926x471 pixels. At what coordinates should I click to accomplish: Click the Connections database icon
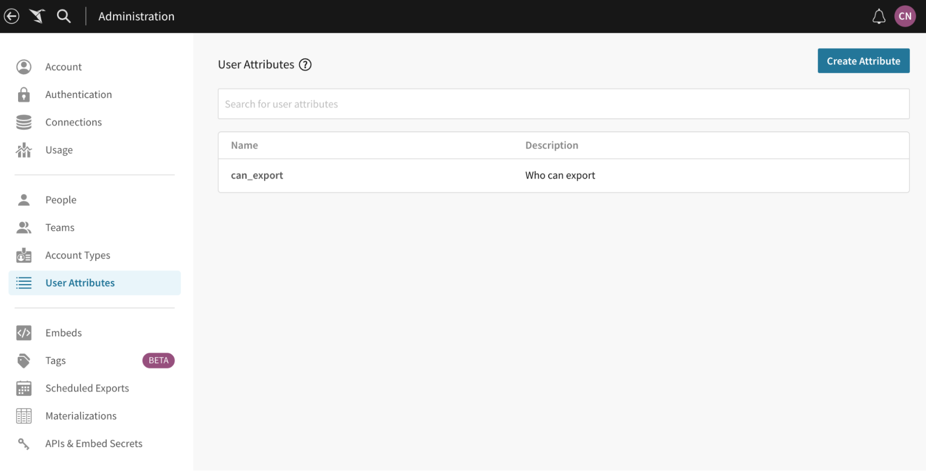tap(24, 122)
